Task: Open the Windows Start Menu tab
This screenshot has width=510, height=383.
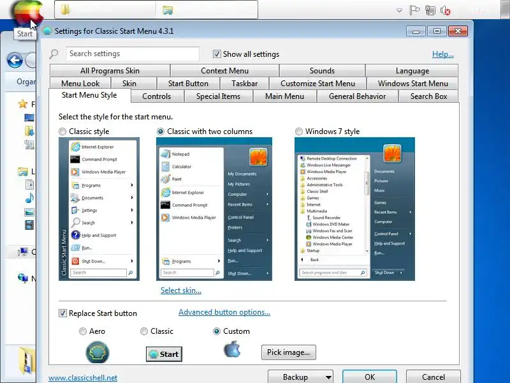Action: [x=412, y=84]
